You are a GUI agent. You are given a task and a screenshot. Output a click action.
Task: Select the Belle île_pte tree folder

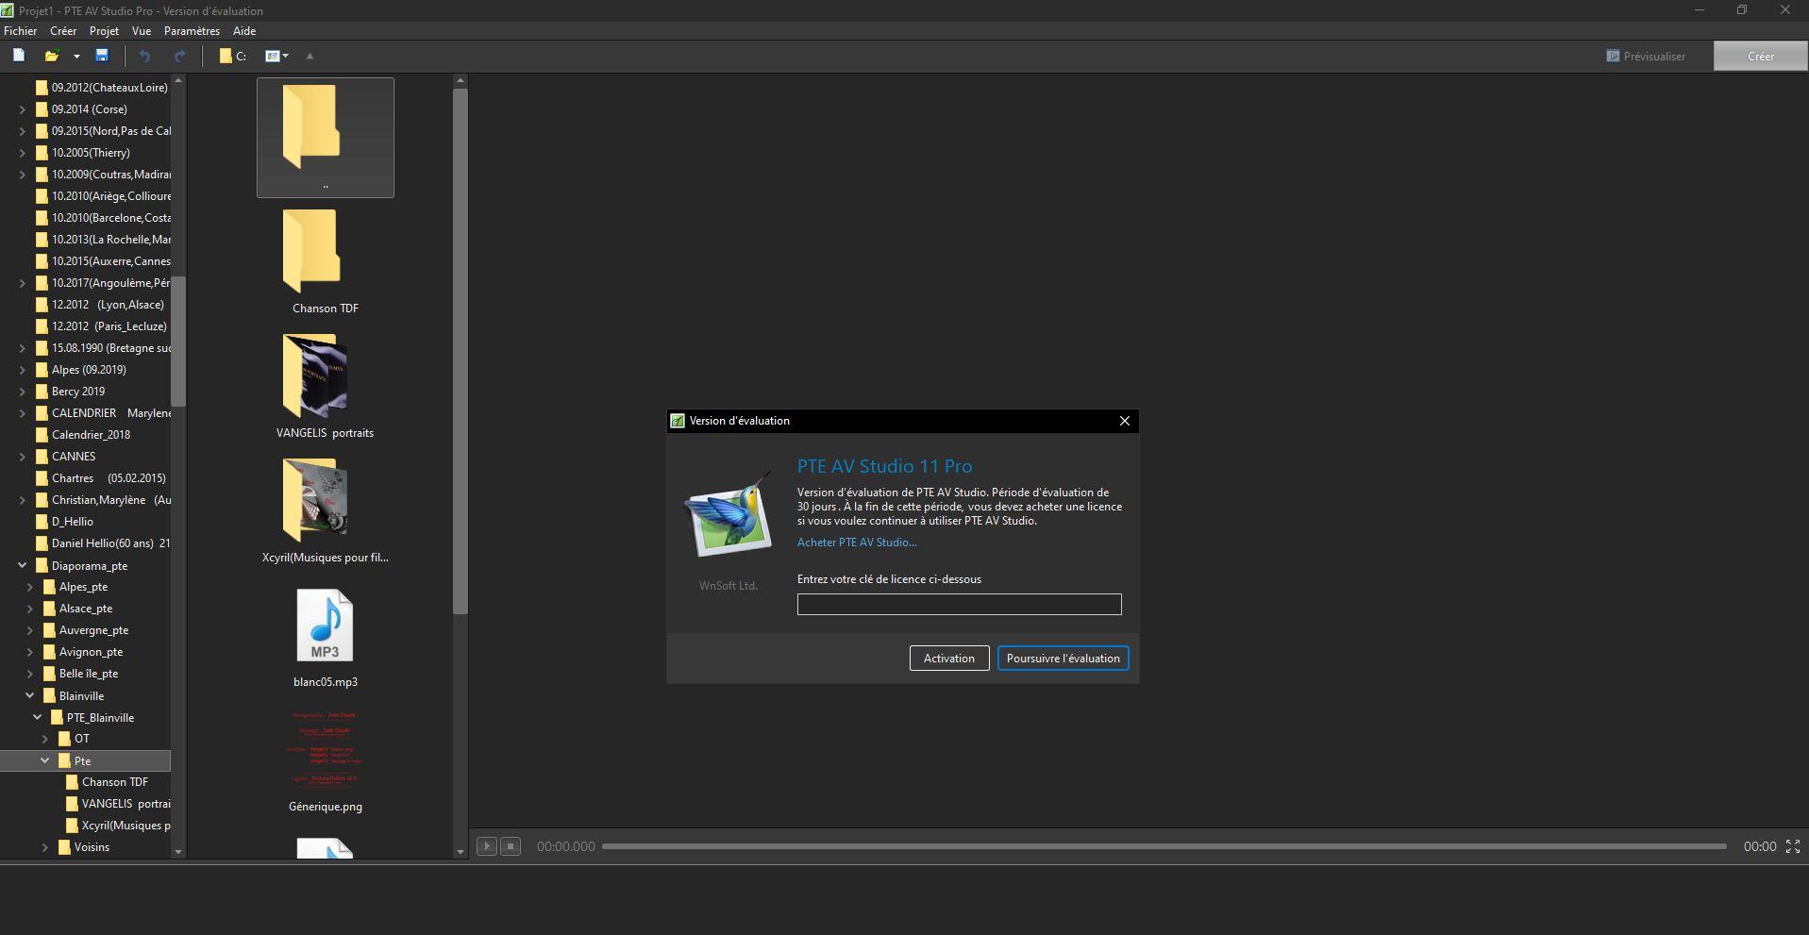(x=80, y=674)
